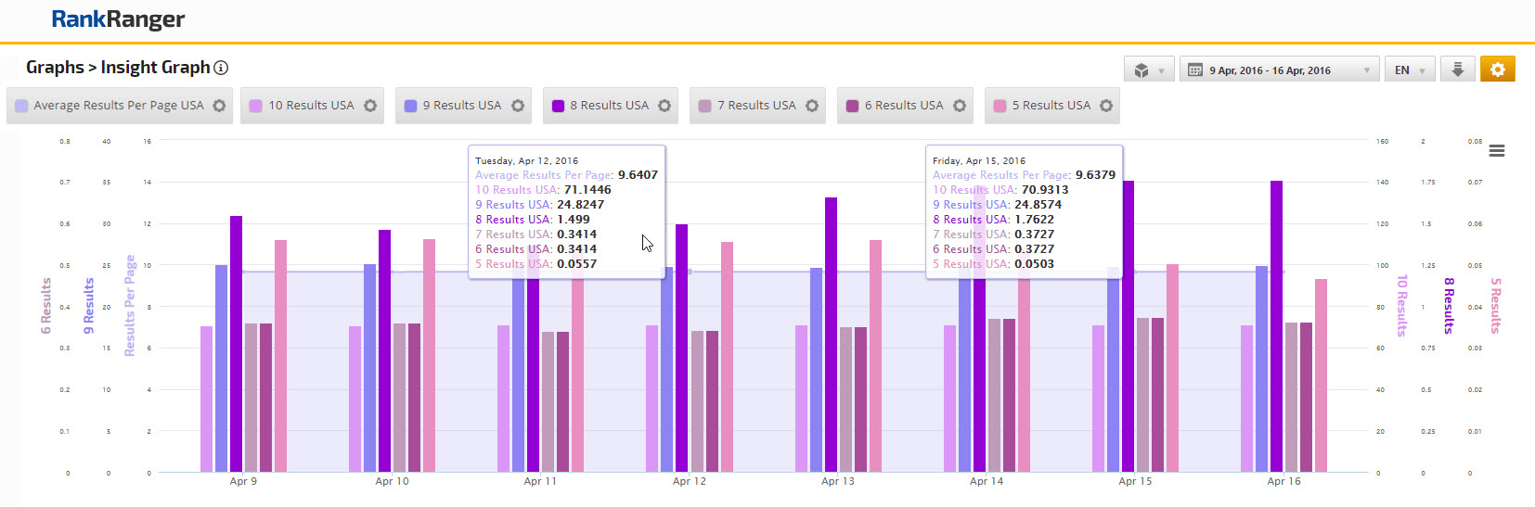The image size is (1535, 507).
Task: Click the Graphs breadcrumb link
Action: pyautogui.click(x=55, y=68)
